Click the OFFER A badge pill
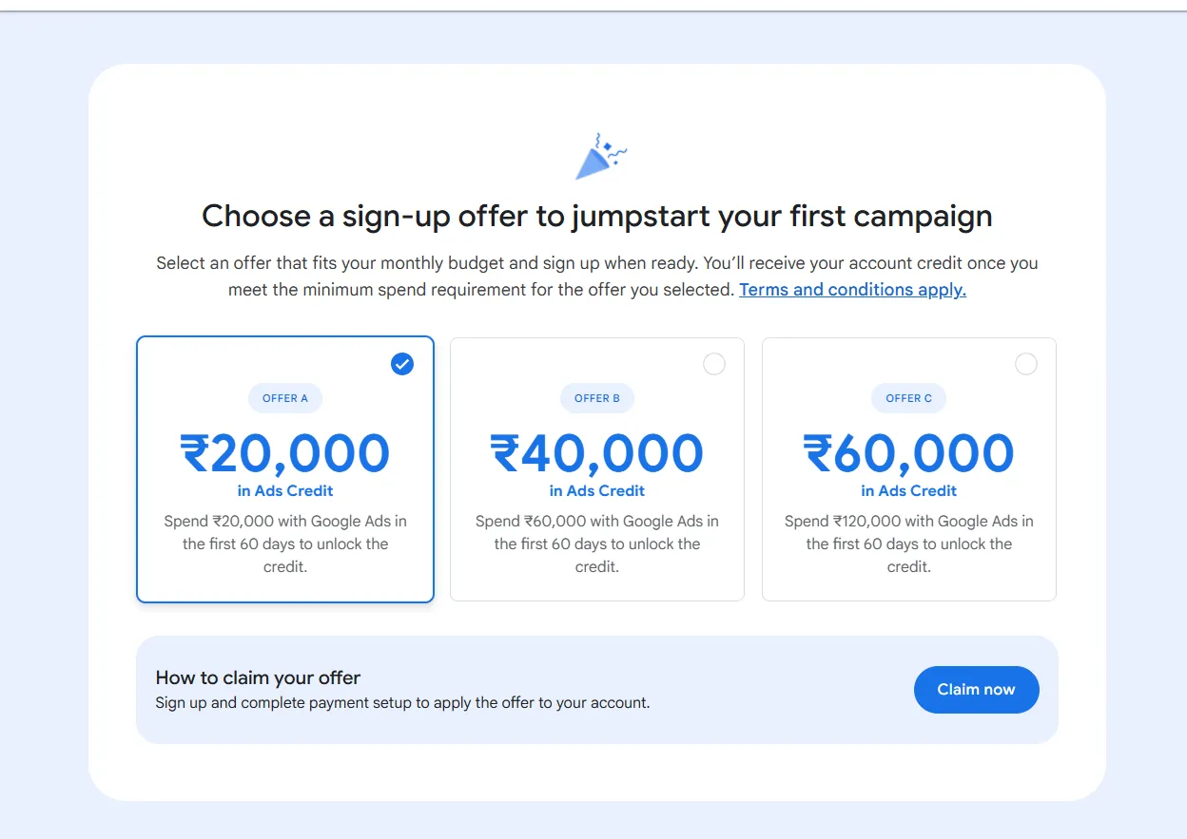 tap(285, 398)
